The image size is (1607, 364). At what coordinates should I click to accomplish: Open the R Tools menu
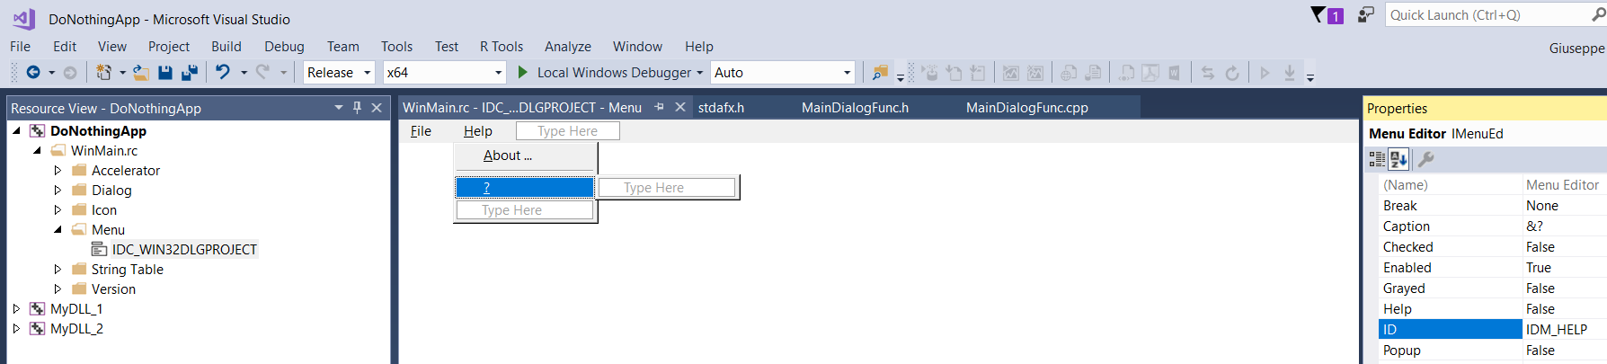tap(502, 47)
